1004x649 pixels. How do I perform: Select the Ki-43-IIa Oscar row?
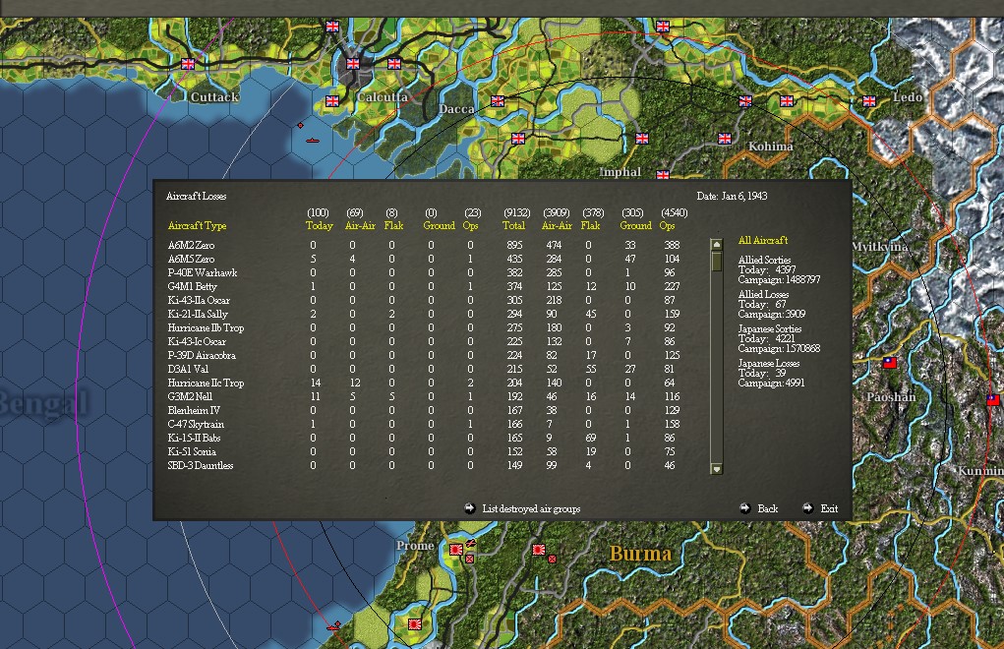coord(424,300)
